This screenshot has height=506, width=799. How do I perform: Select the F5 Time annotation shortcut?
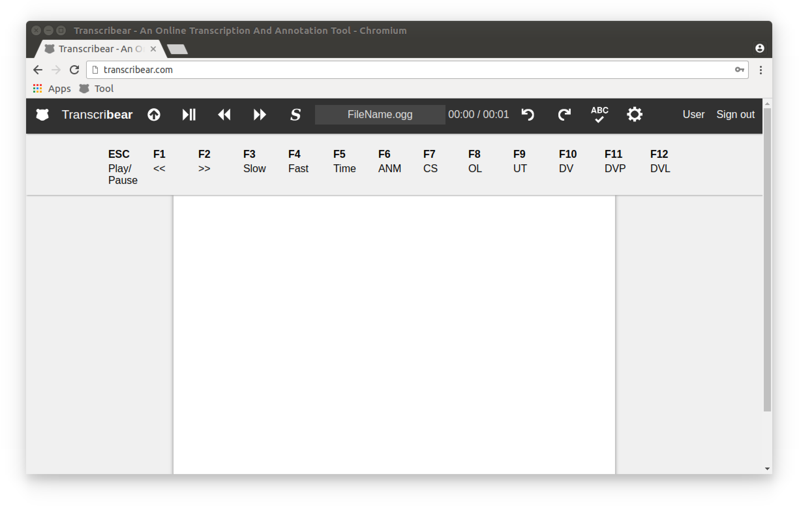[344, 161]
